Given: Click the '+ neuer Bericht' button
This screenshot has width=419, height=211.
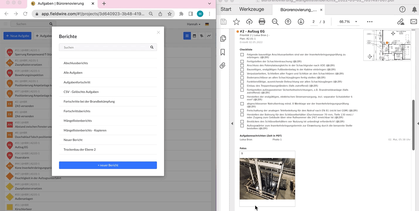Looking at the screenshot, I should click(108, 165).
